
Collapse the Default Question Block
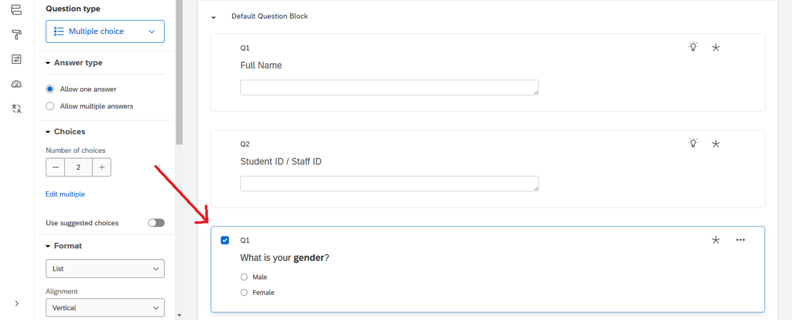coord(214,17)
